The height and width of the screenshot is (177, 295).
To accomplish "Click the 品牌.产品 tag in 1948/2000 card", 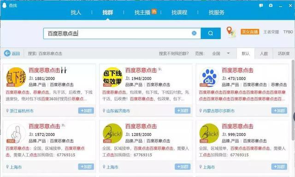I will 134,85.
